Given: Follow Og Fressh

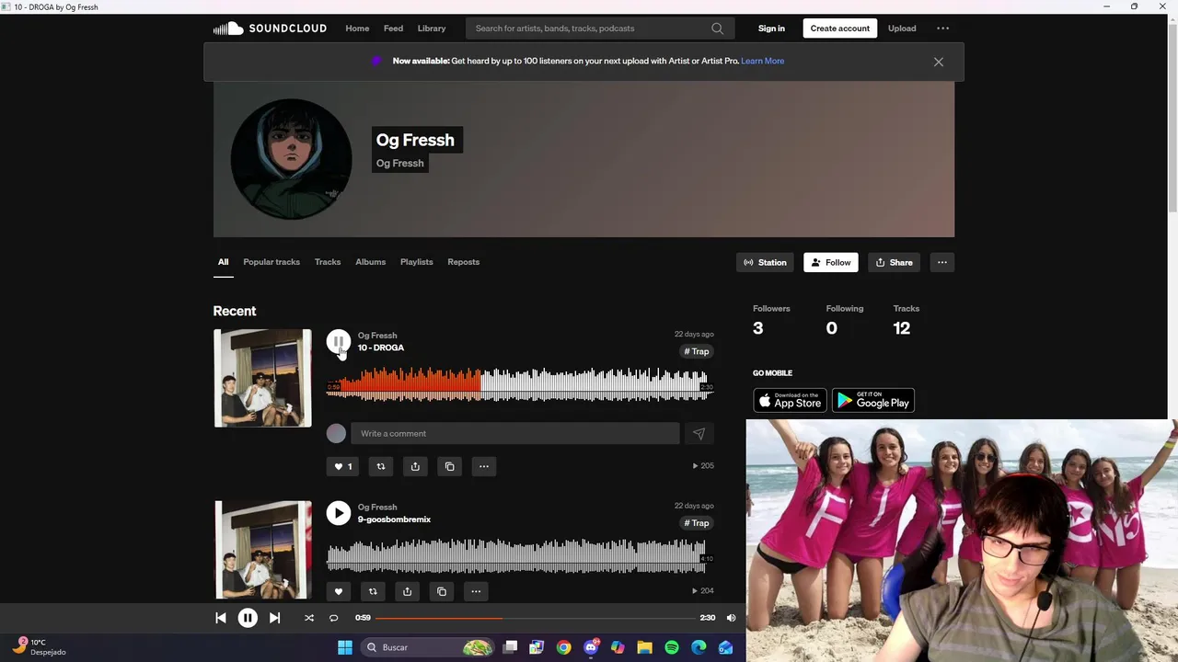Looking at the screenshot, I should [830, 263].
